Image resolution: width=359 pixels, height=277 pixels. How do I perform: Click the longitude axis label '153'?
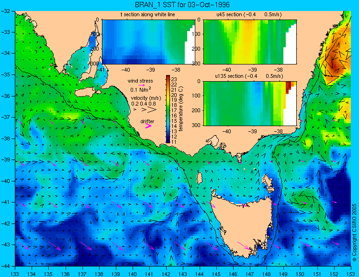coord(351,274)
